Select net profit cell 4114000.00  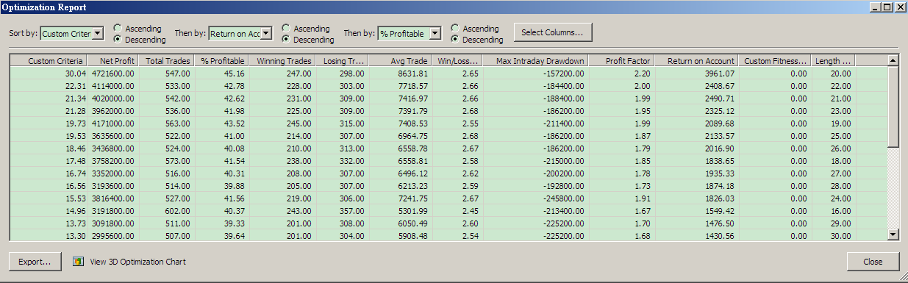click(112, 85)
